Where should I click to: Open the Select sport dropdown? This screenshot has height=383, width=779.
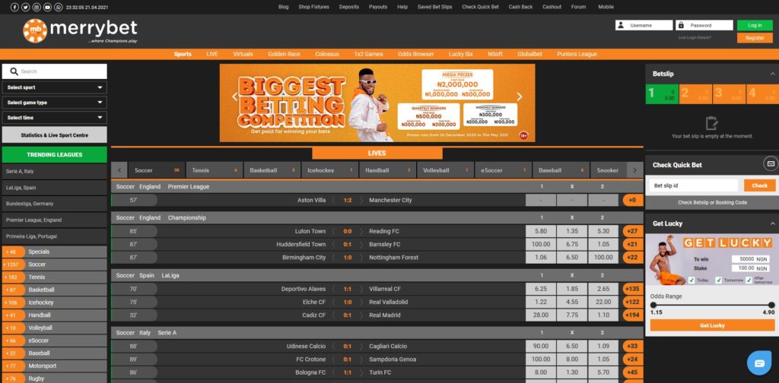pyautogui.click(x=55, y=87)
